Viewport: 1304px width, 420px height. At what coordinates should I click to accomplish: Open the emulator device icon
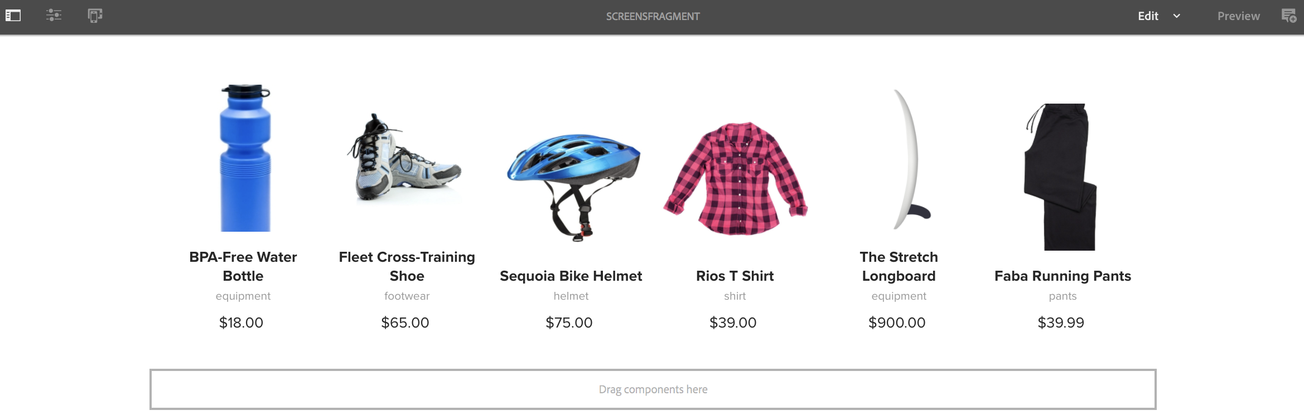[95, 16]
